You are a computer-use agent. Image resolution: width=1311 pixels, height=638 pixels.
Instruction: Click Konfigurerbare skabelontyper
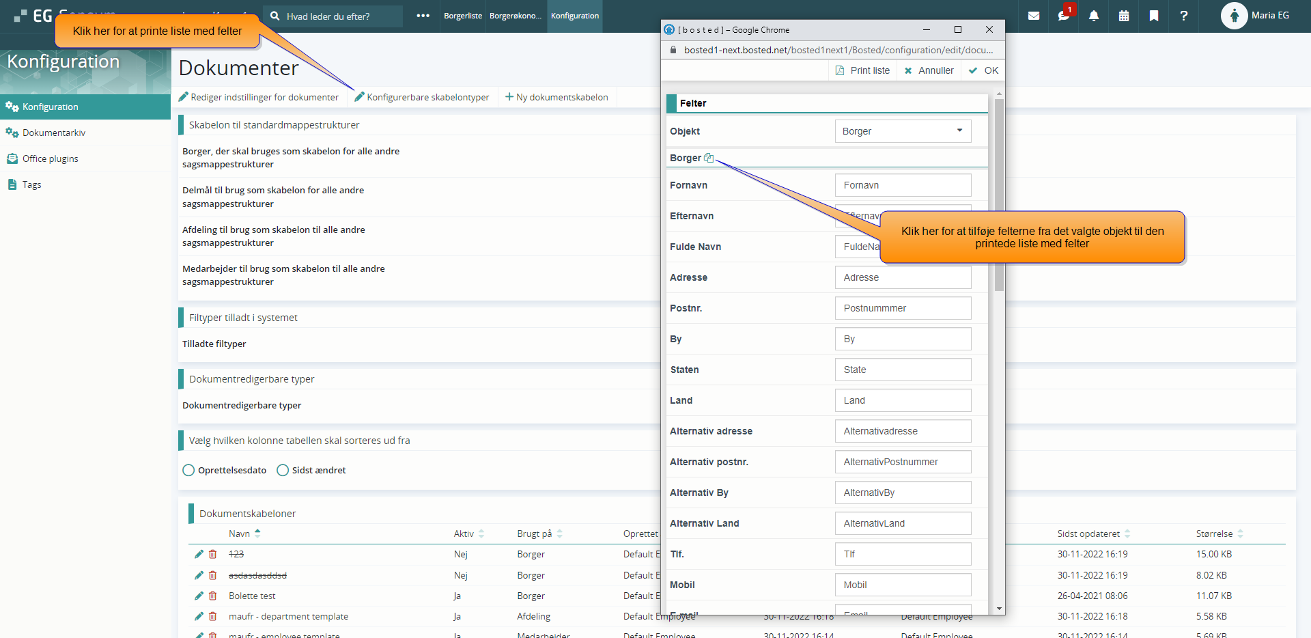pyautogui.click(x=422, y=97)
